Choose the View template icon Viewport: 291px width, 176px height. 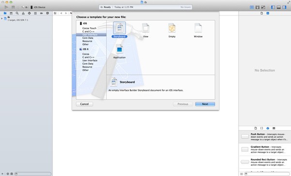click(x=145, y=28)
